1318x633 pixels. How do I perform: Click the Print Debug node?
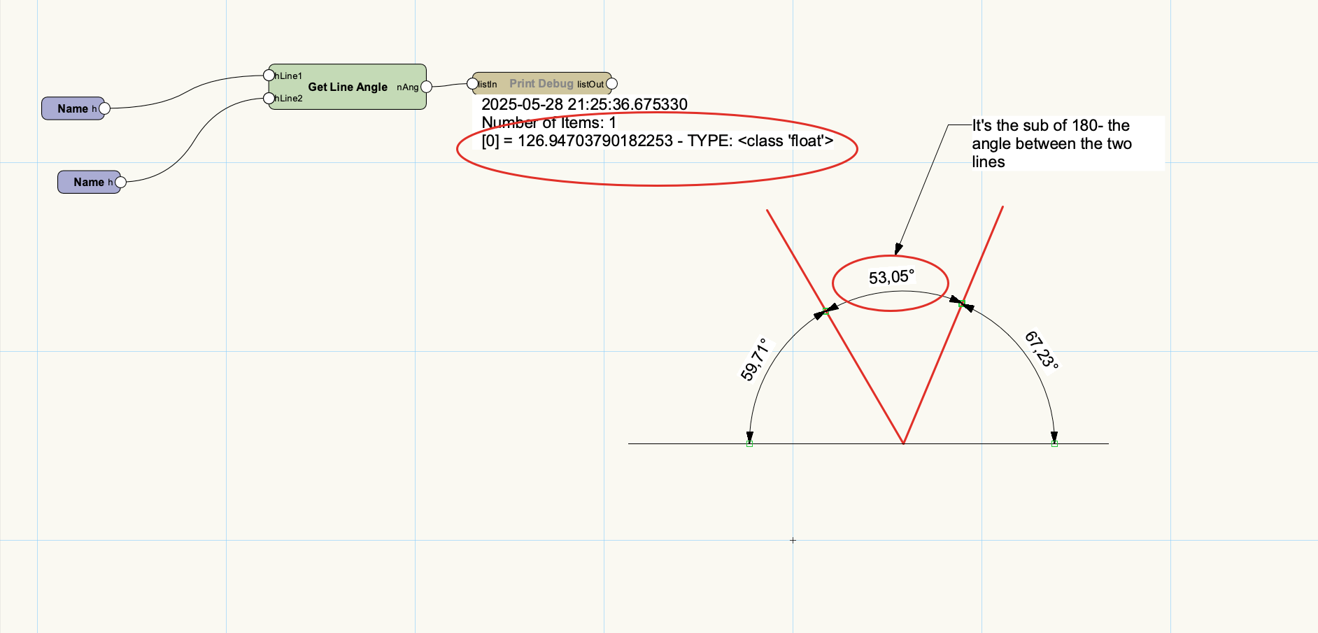(x=541, y=84)
